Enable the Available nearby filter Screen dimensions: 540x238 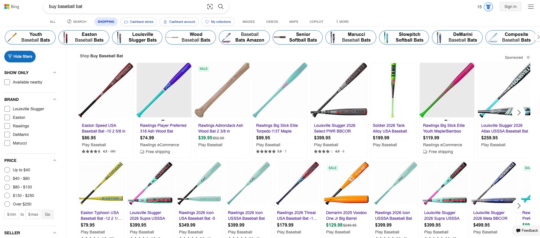pos(7,82)
